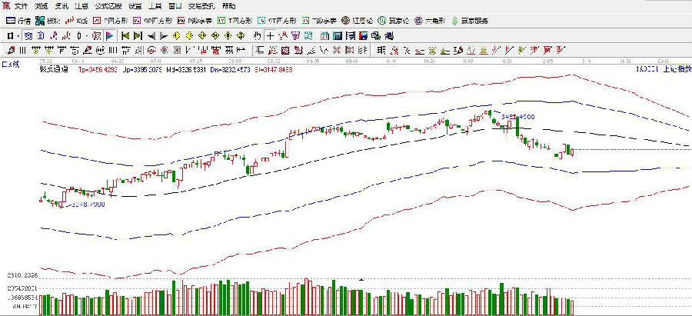This screenshot has height=316, width=692.
Task: Jump to last bar green skip-forward icon
Action: (x=138, y=35)
